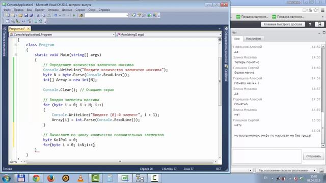Click the chat vertical scrollbar
This screenshot has width=326, height=183.
click(323, 96)
